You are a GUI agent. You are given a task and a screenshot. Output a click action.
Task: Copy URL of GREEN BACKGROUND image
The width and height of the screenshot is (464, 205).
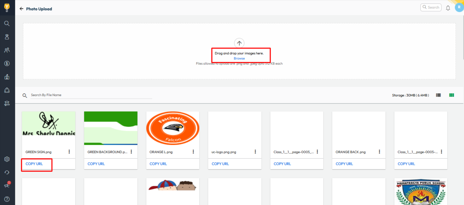click(x=96, y=164)
